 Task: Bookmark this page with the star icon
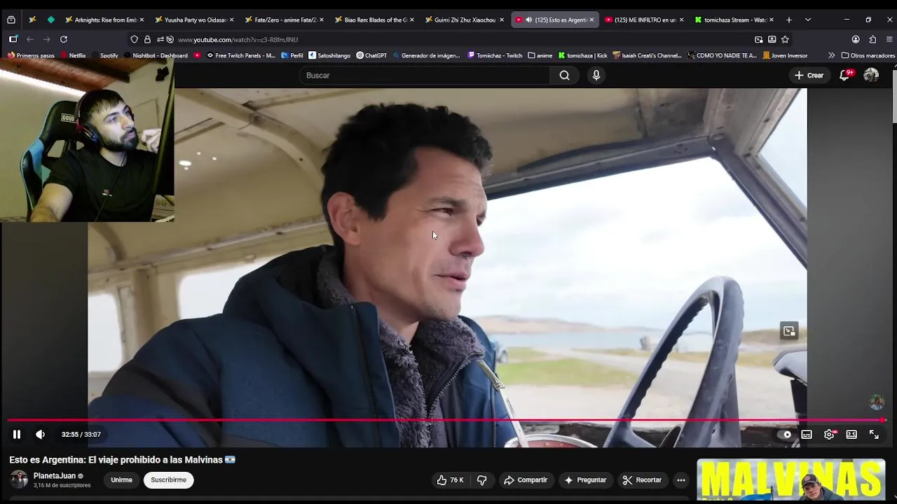pyautogui.click(x=785, y=39)
